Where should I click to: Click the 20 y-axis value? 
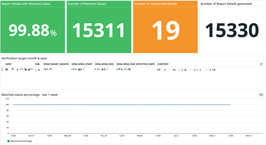click(8, 128)
